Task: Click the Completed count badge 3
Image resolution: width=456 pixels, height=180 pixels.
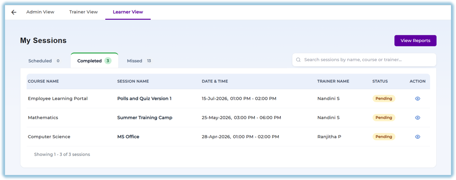Action: pos(108,61)
